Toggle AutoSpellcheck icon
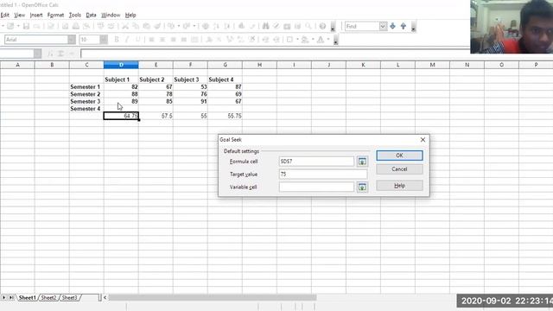 tap(111, 26)
